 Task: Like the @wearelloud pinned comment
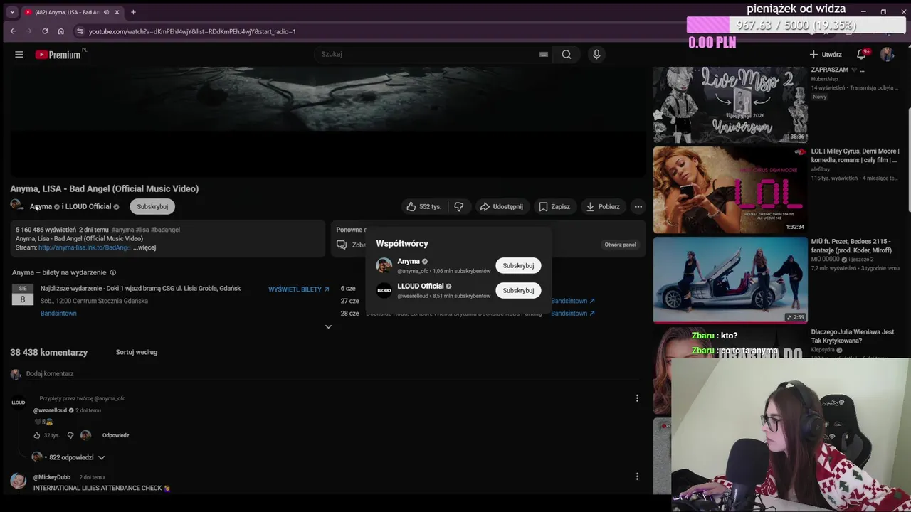(x=37, y=435)
